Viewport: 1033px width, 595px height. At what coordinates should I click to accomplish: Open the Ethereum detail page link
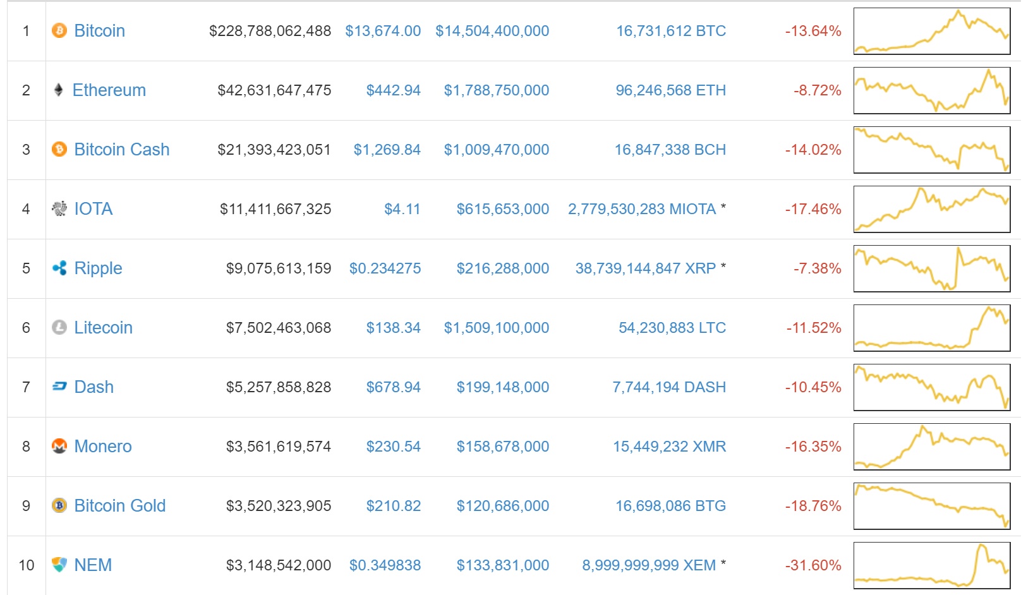click(109, 90)
